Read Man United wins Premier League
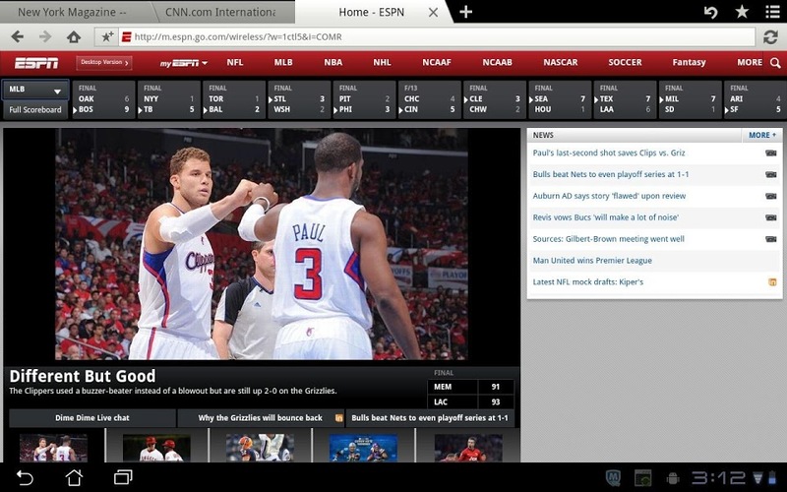This screenshot has height=492, width=787. click(592, 261)
